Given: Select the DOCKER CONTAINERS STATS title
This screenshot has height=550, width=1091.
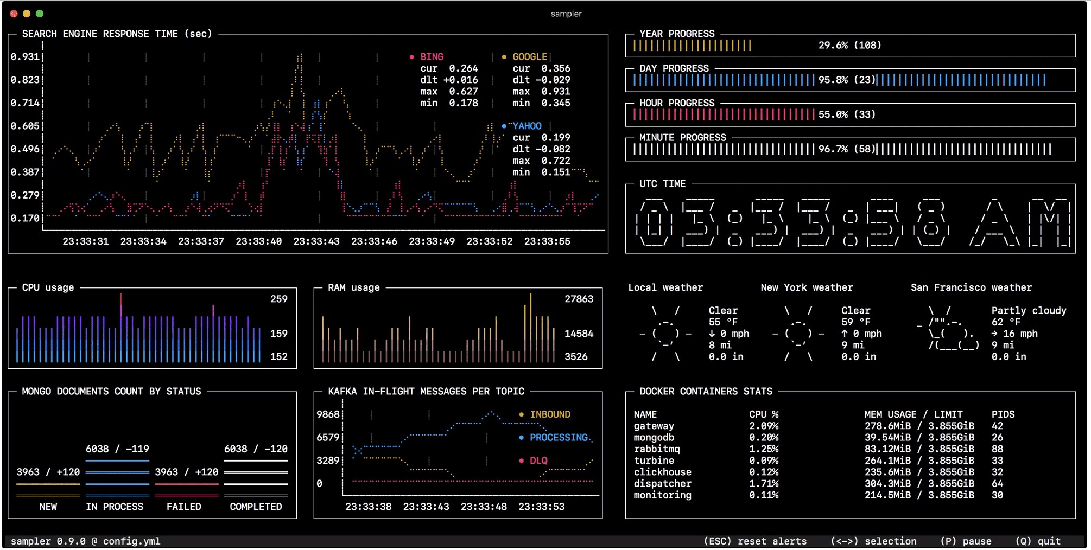Looking at the screenshot, I should tap(706, 392).
